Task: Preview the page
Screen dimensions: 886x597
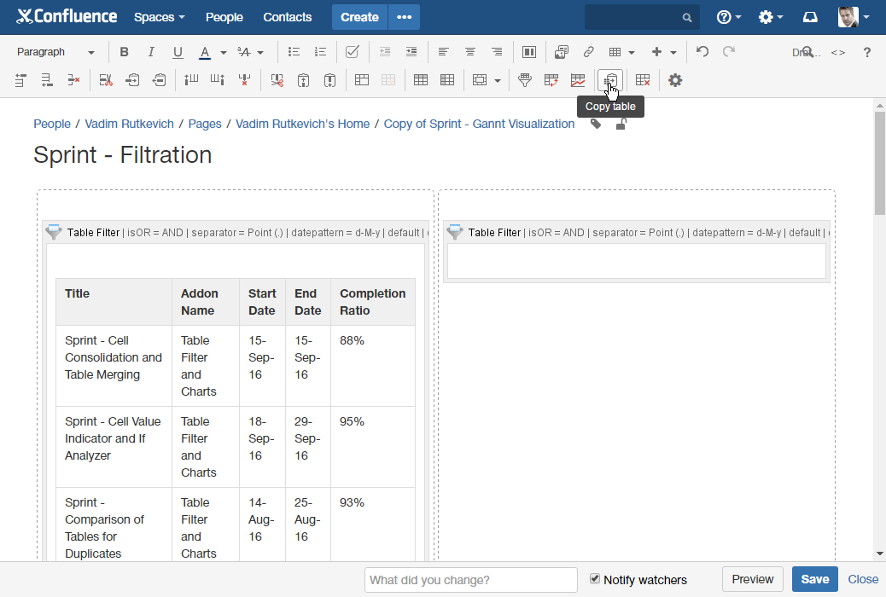Action: tap(753, 579)
